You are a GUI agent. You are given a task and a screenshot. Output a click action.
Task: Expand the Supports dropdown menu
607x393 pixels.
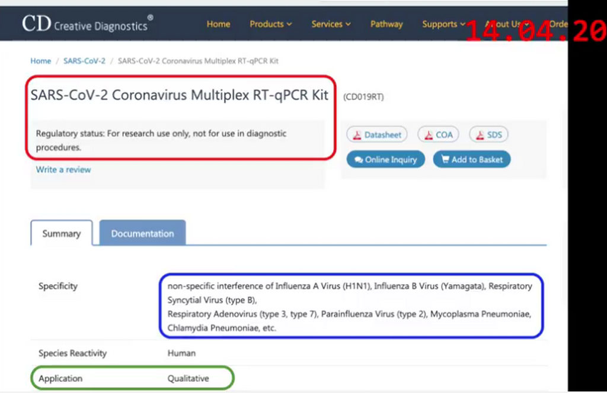443,24
